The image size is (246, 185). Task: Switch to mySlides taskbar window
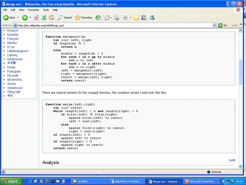pyautogui.click(x=89, y=181)
